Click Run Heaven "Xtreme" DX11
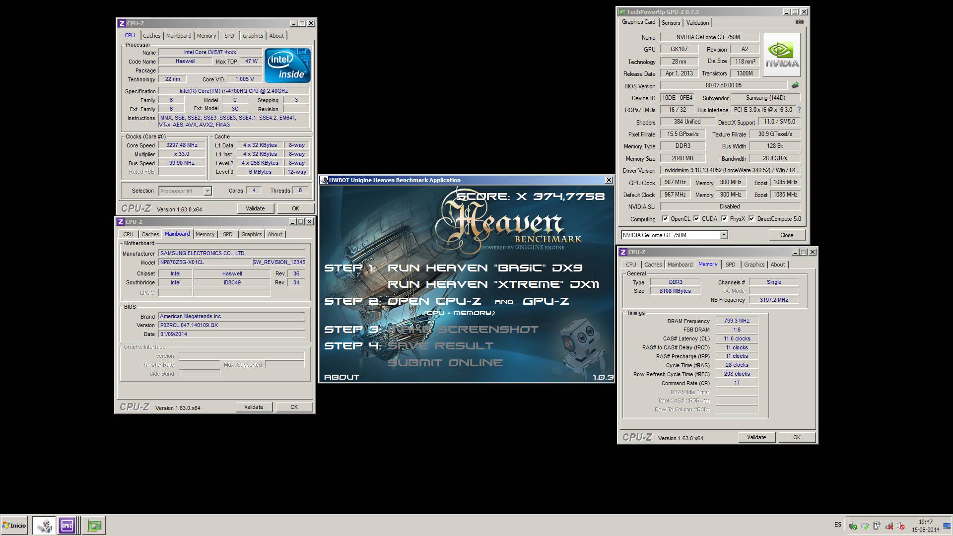This screenshot has height=536, width=953. click(x=493, y=284)
